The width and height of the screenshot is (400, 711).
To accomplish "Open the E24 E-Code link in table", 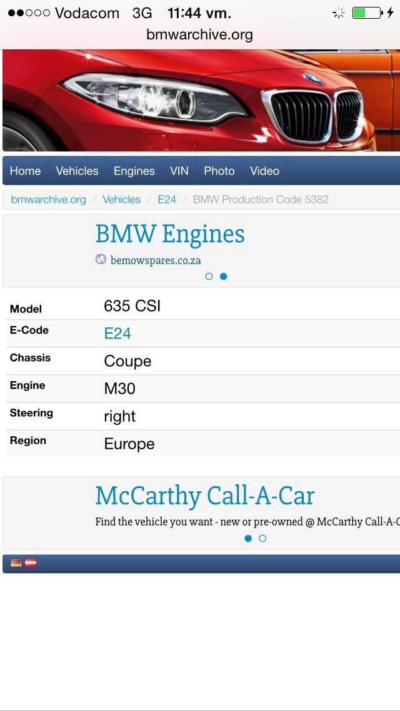I will 117,334.
